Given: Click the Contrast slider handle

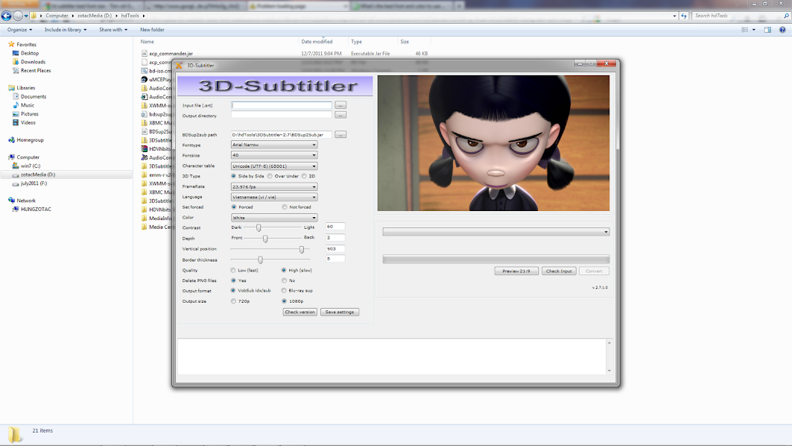Looking at the screenshot, I should 259,228.
